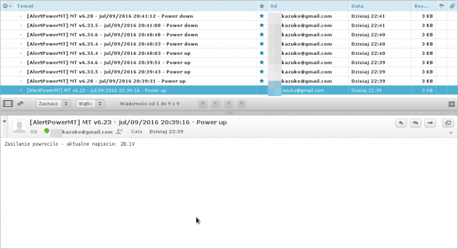This screenshot has height=249, width=458.
Task: Collapse message headers with top-left triangle
Action: (5, 122)
